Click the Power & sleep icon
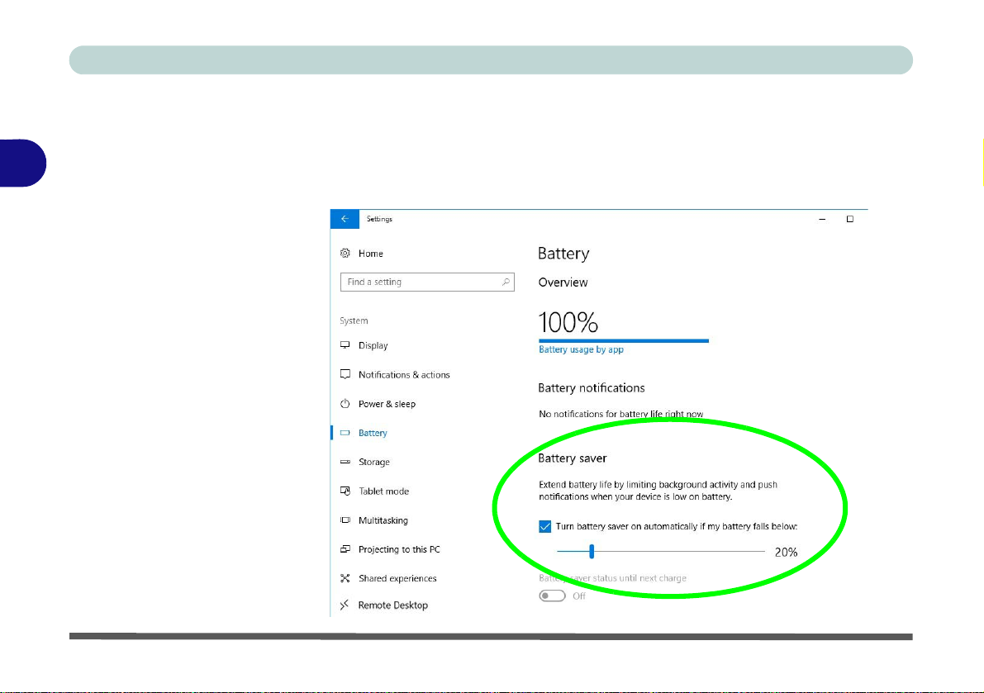Screen dimensions: 984x693 pyautogui.click(x=345, y=404)
